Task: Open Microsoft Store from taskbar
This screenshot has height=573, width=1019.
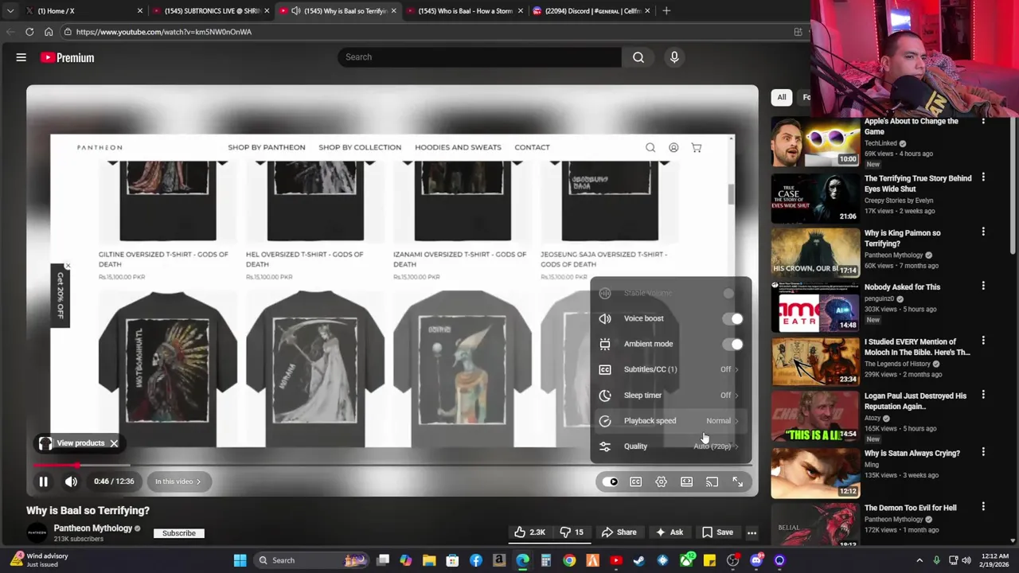Action: [x=452, y=560]
